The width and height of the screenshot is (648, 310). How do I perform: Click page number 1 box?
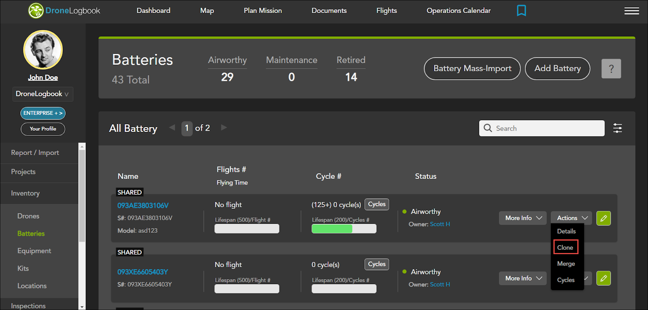click(187, 128)
